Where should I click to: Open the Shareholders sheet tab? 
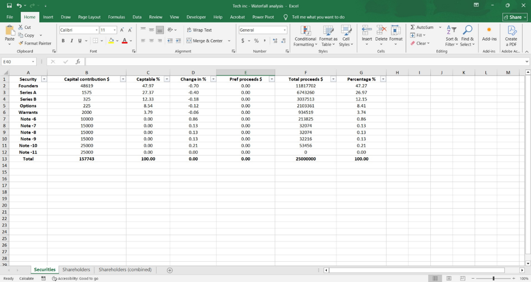click(x=76, y=270)
